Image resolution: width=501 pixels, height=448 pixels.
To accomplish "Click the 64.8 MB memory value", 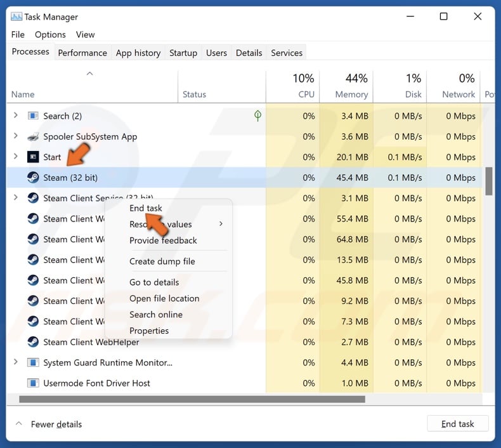I will [x=352, y=239].
